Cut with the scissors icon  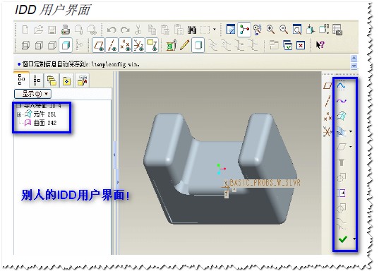(x=138, y=30)
